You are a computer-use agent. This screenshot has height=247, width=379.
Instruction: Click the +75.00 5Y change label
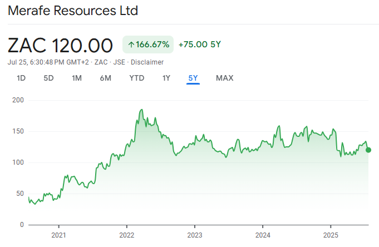point(200,45)
